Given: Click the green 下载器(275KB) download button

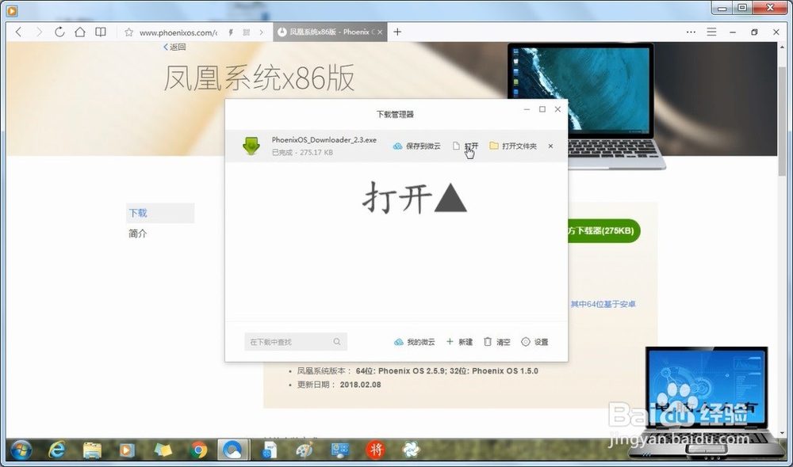Looking at the screenshot, I should coord(603,230).
